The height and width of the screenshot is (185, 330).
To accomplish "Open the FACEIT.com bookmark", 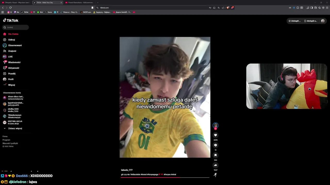I will pos(86,12).
